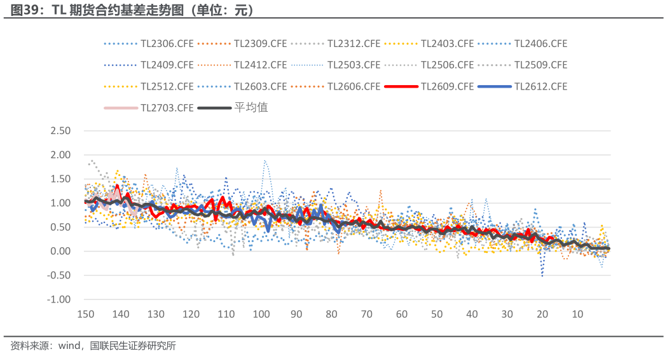Click the TL2609.CFE legend label
The width and height of the screenshot is (667, 354).
pyautogui.click(x=448, y=86)
